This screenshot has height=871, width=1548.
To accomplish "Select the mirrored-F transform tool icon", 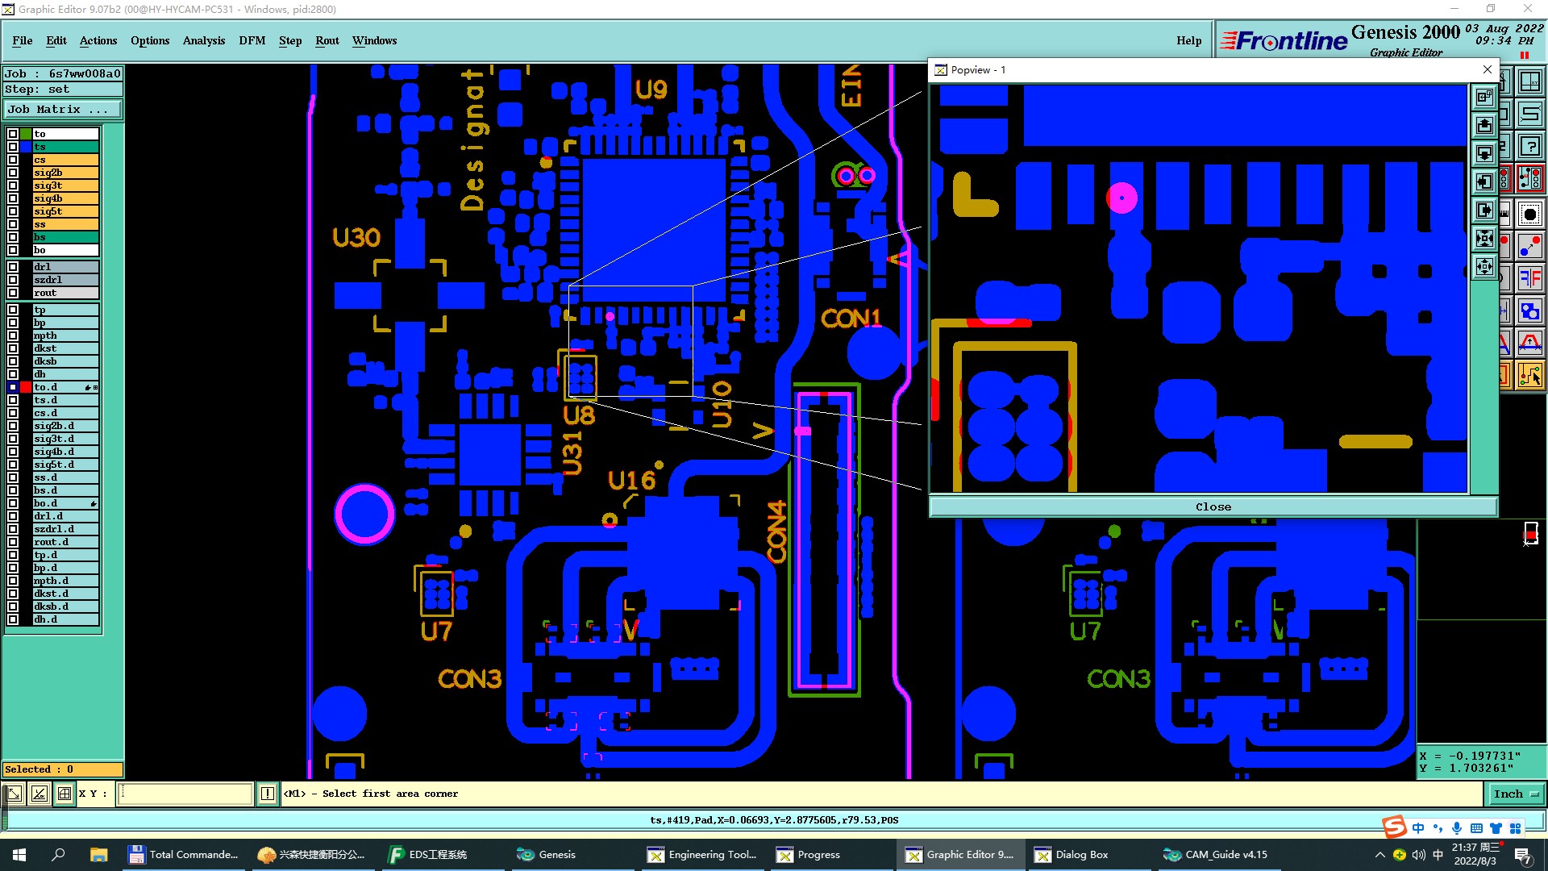I will [1529, 279].
